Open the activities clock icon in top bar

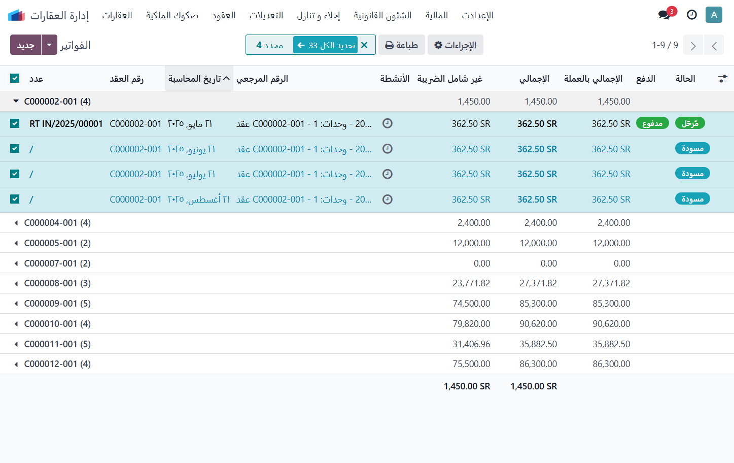[x=692, y=15]
